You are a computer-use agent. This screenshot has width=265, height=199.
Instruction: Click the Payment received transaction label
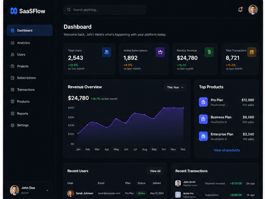215,183
